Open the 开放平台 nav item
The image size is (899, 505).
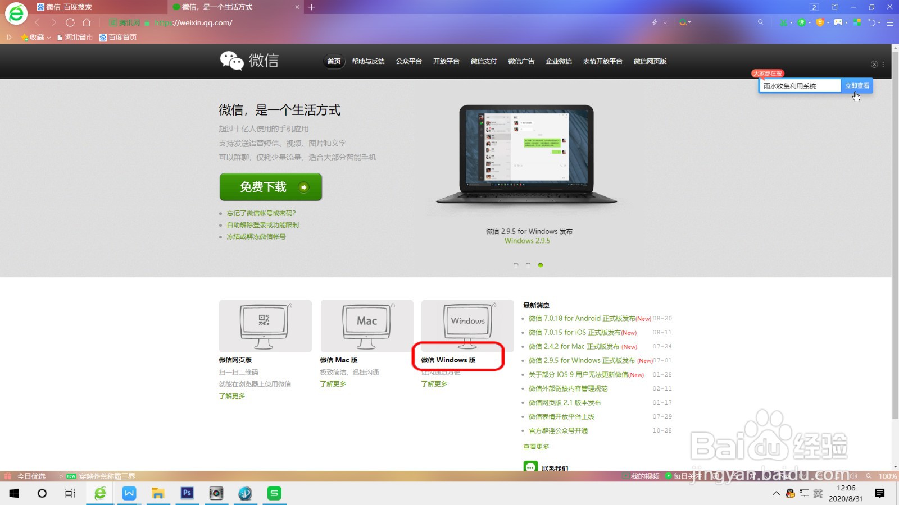click(446, 61)
